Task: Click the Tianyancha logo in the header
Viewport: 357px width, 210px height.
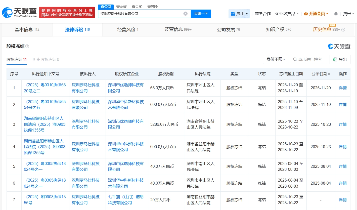Action: [x=19, y=13]
